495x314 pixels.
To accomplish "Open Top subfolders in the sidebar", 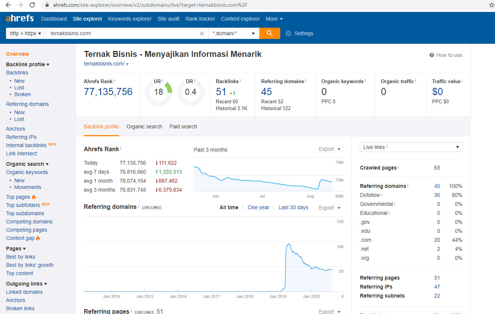I will 23,205.
